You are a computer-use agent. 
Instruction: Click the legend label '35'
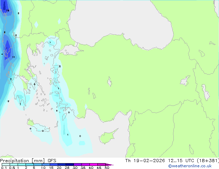(83, 168)
